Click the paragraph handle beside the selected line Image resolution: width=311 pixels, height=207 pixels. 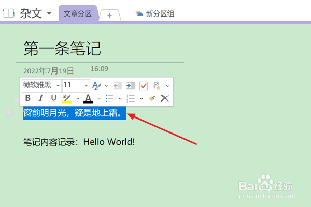[x=10, y=113]
